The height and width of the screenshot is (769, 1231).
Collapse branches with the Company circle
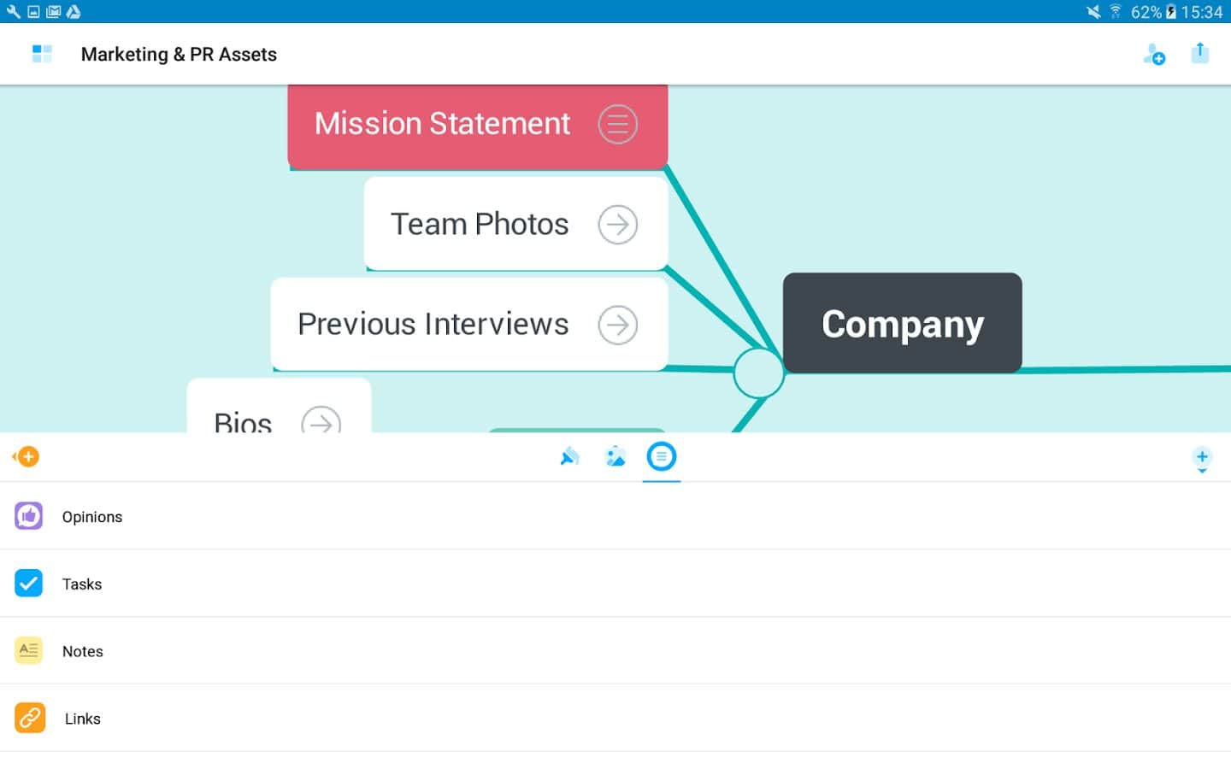pos(758,373)
